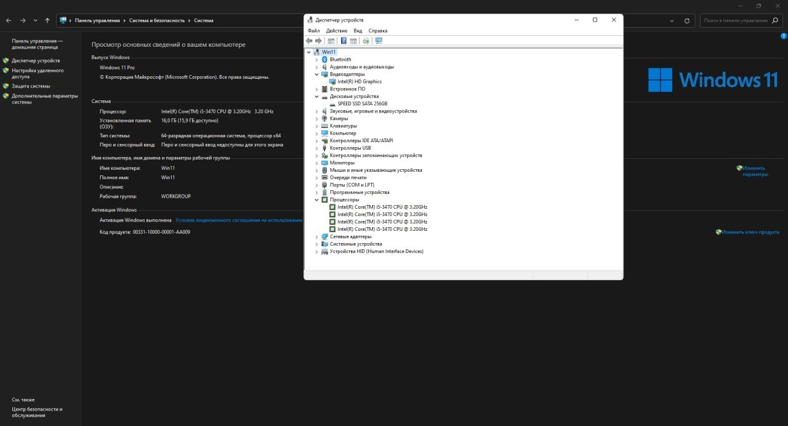Expand Устройства HID (Human Interface Devices) node
The width and height of the screenshot is (788, 426).
tap(317, 251)
